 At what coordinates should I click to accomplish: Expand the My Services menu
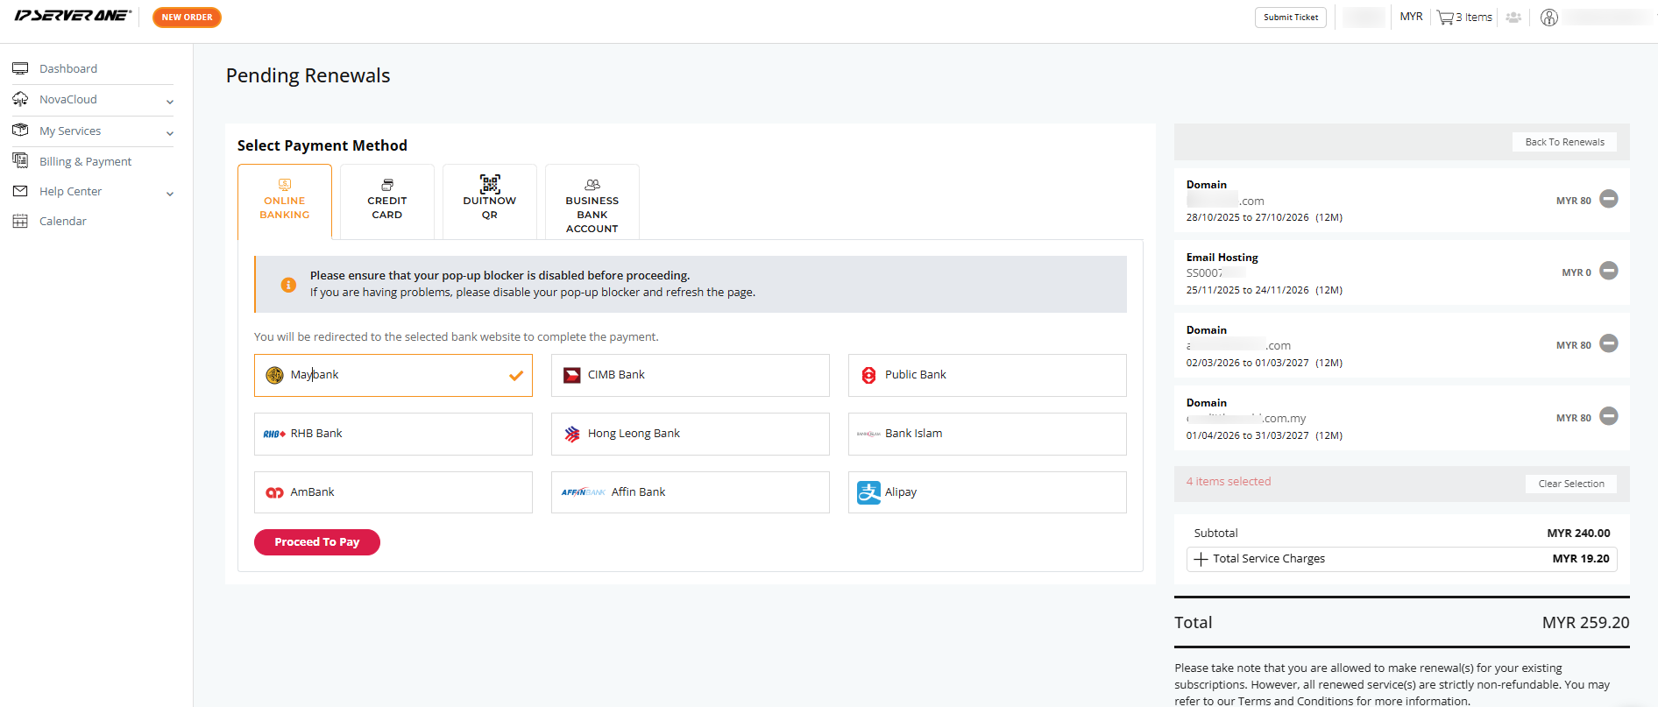[169, 133]
